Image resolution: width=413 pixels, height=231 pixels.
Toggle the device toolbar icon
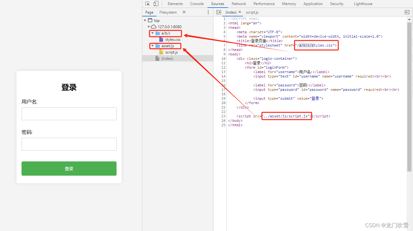coord(156,4)
